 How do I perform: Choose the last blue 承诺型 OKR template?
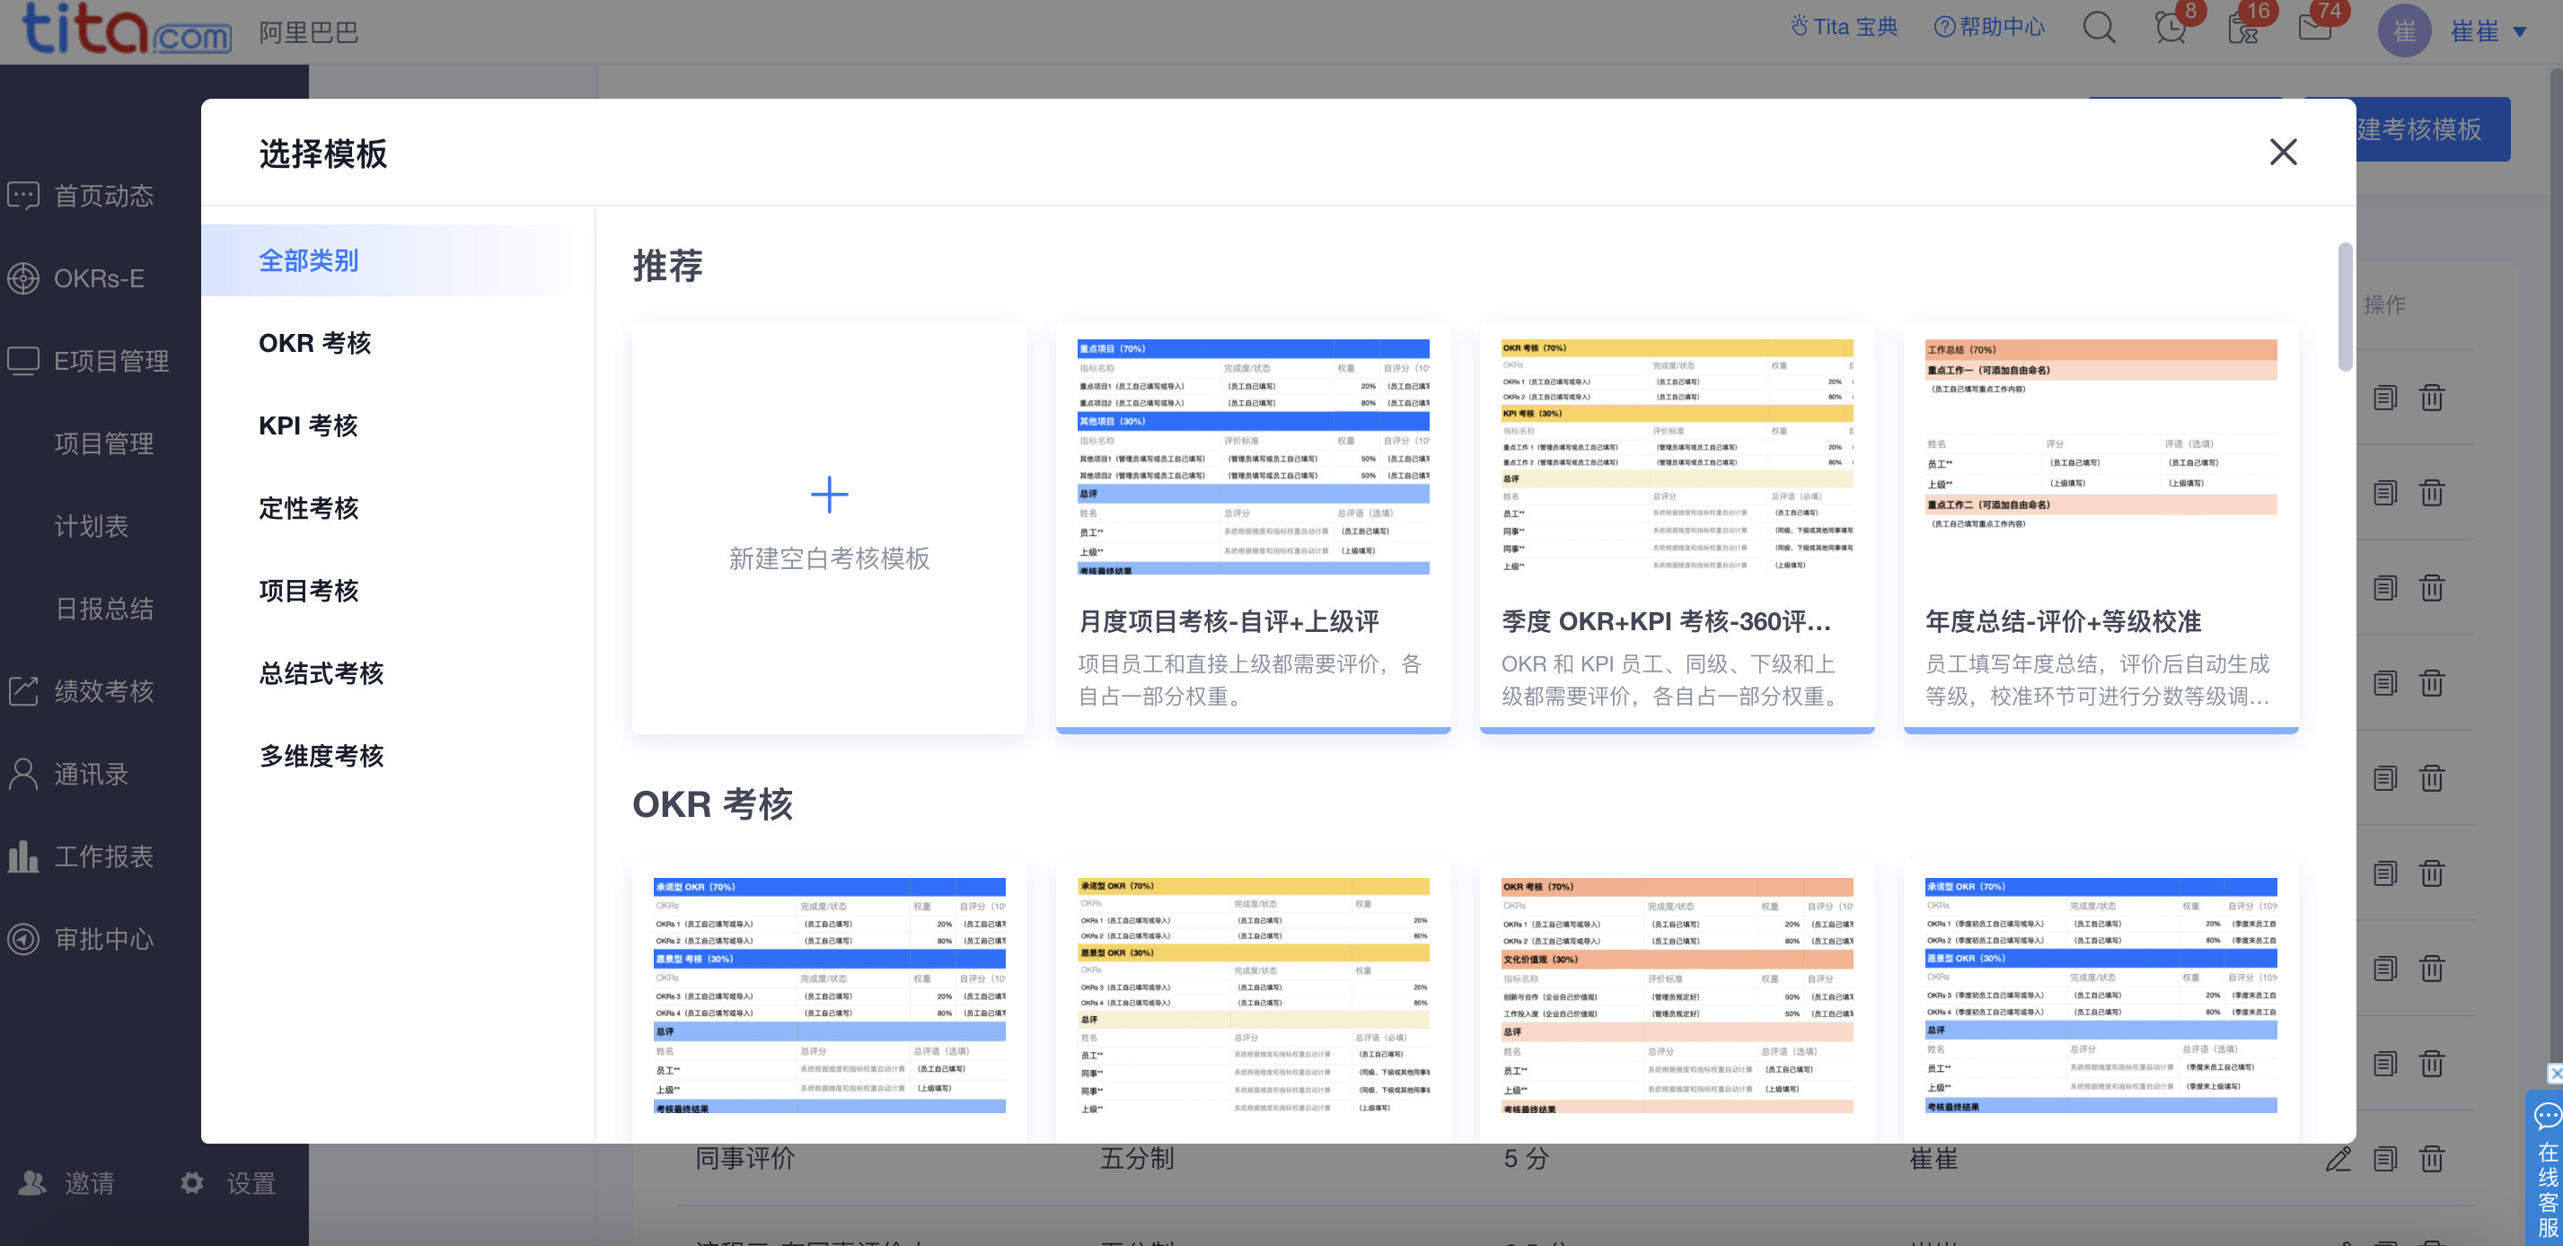tap(2101, 996)
